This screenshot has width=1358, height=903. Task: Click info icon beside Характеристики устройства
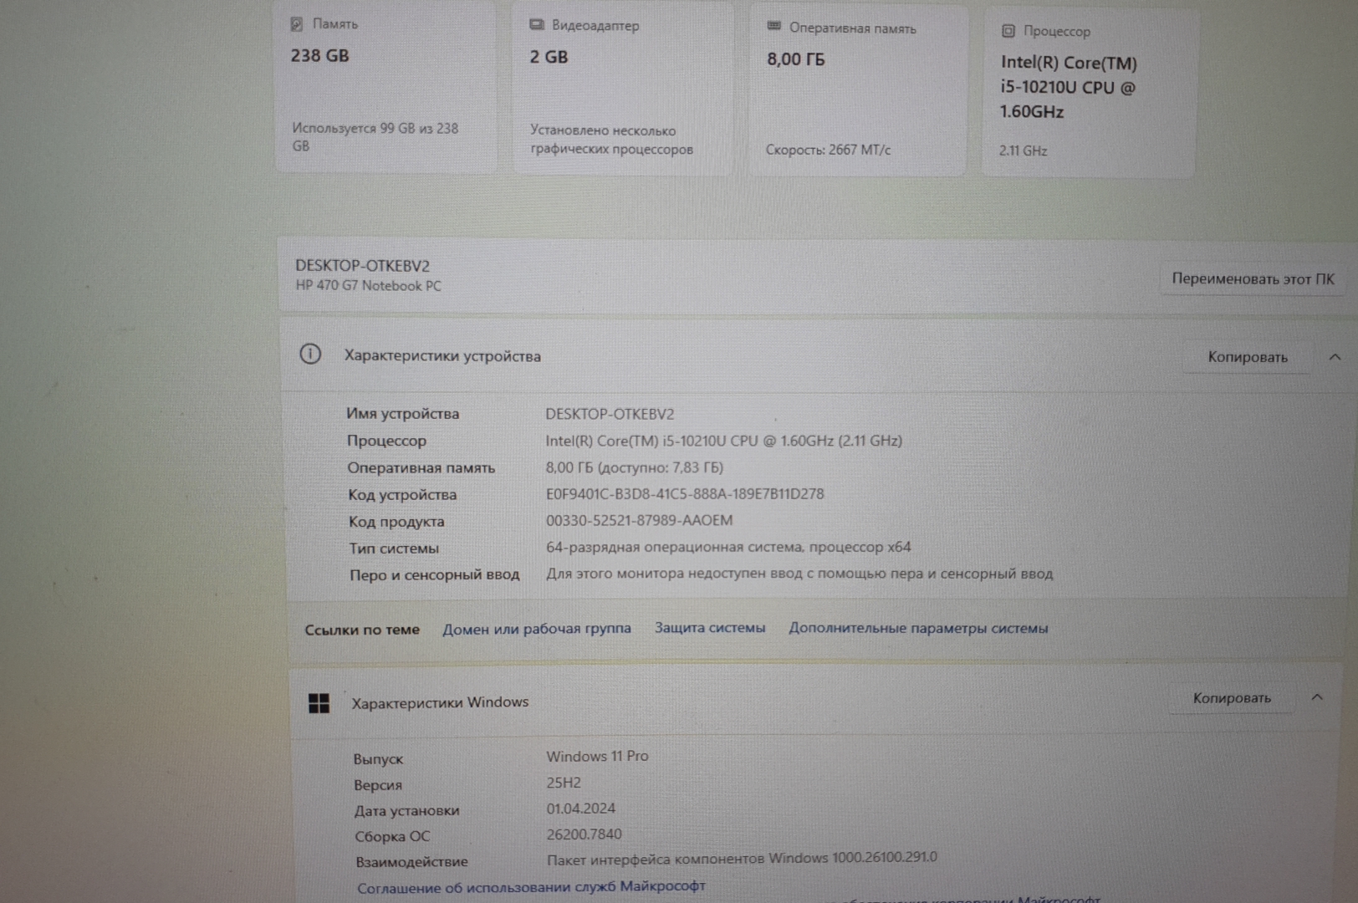[310, 355]
